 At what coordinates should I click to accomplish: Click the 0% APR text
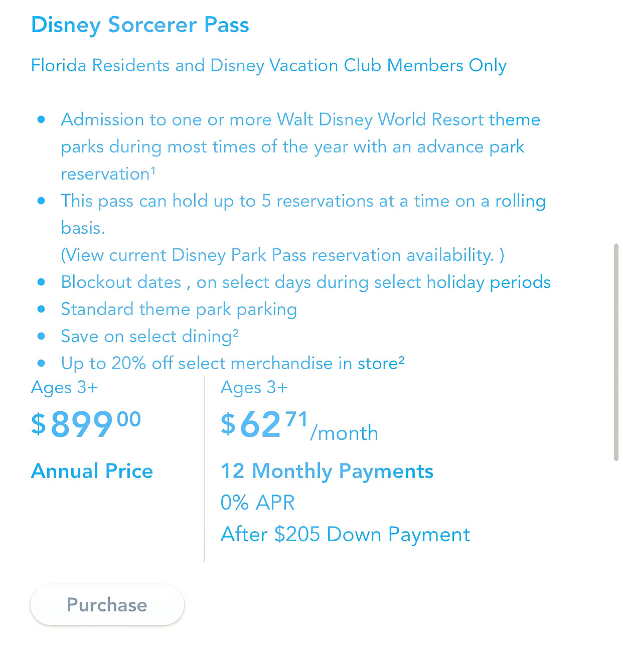(x=258, y=503)
